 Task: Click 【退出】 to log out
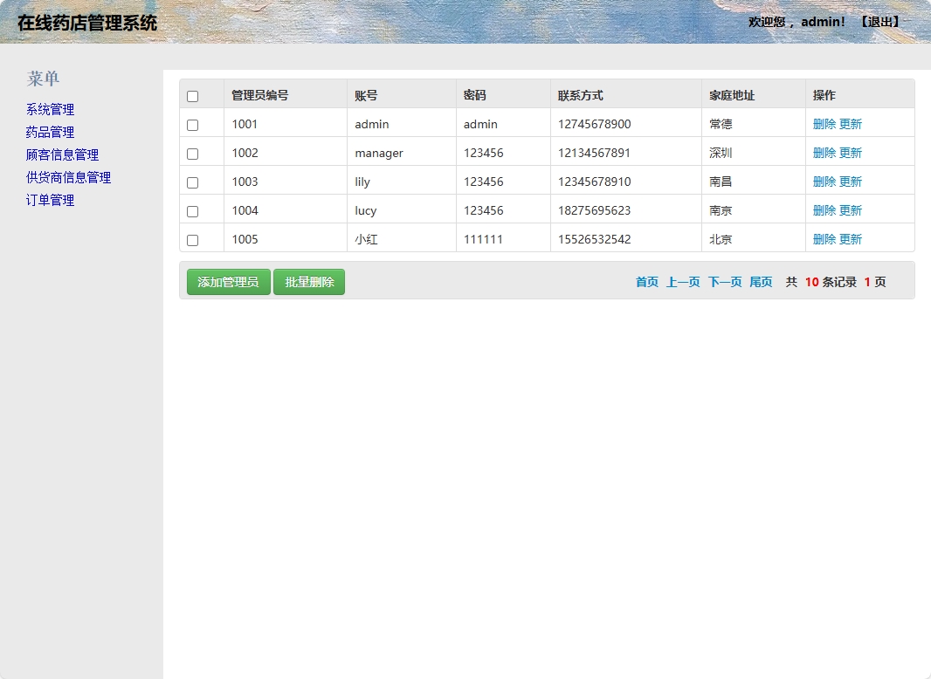(x=879, y=21)
